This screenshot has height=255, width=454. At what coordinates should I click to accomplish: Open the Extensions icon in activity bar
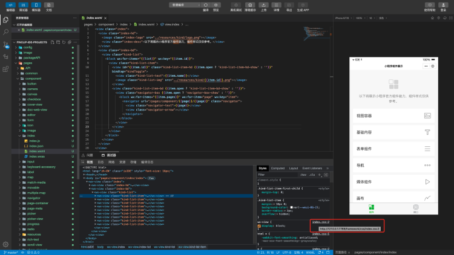click(x=5, y=69)
